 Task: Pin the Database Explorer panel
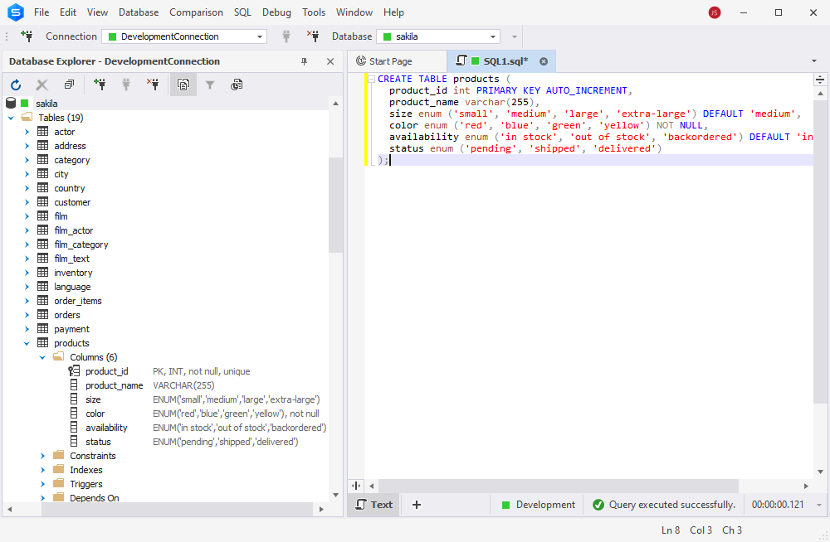tap(305, 61)
